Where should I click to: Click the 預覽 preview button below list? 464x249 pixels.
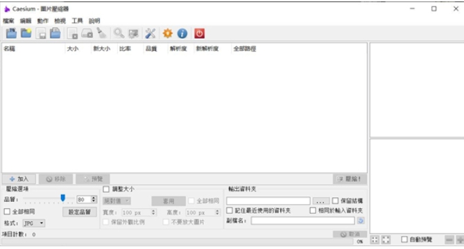93,178
